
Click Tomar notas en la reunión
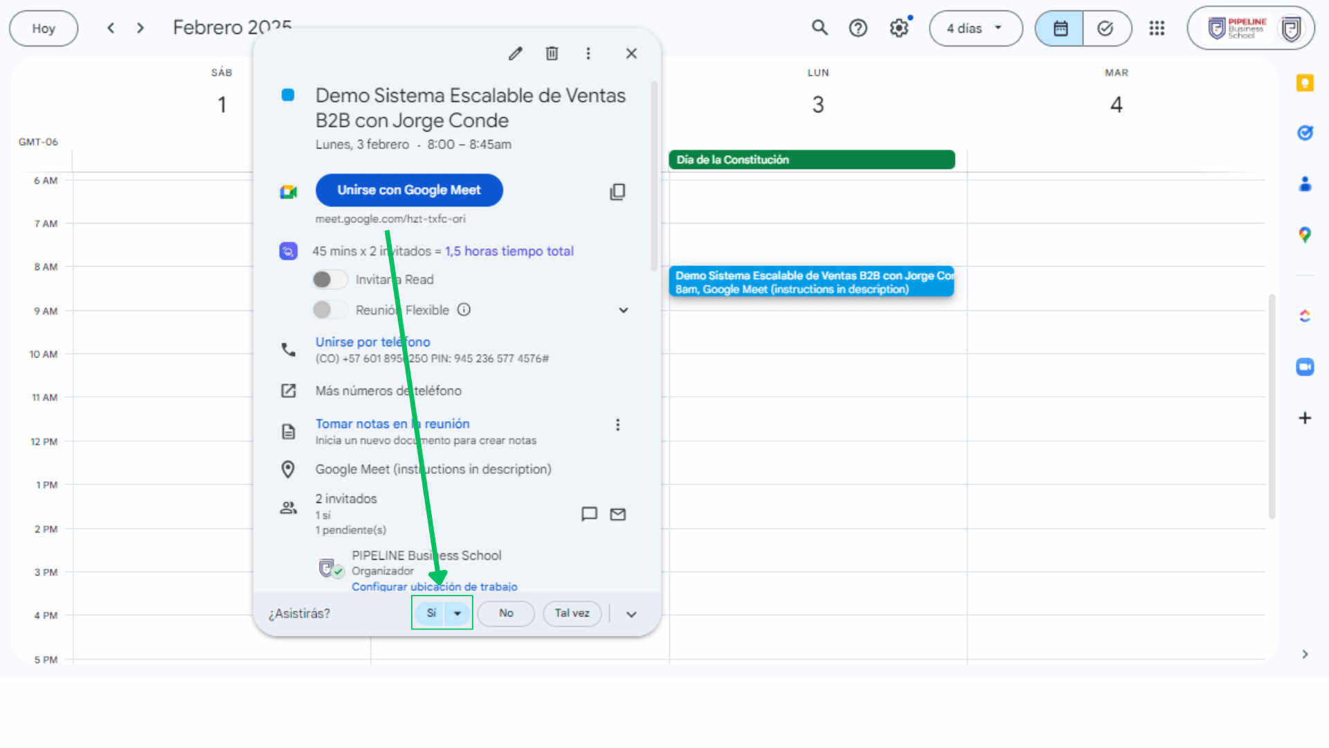[x=392, y=423]
